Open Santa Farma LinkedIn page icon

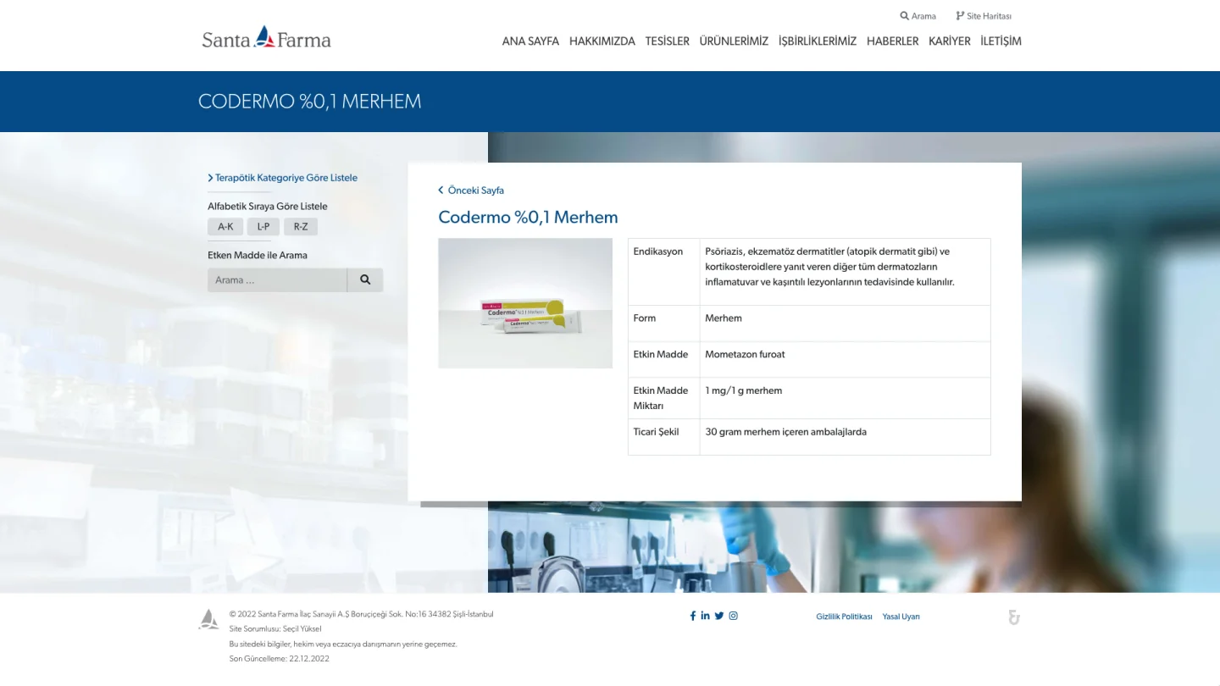coord(705,616)
